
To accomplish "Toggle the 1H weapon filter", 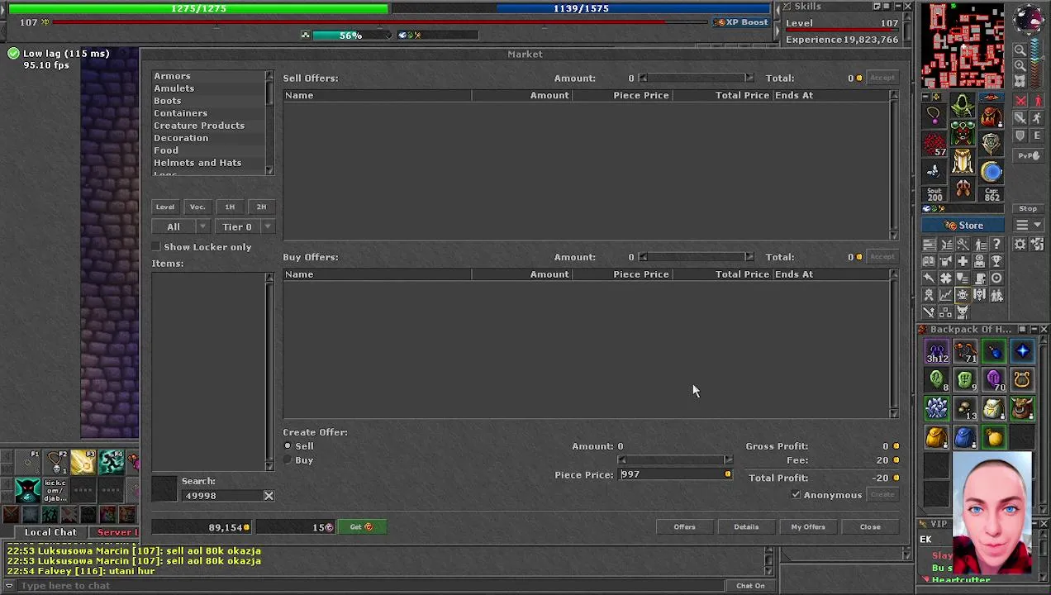I will [230, 207].
